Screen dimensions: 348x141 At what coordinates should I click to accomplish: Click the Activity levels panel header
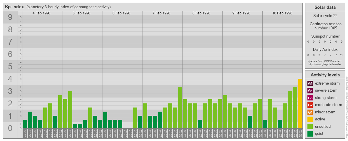325,75
